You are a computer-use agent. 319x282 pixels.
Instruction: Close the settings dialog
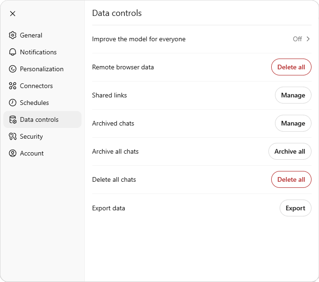pyautogui.click(x=13, y=14)
